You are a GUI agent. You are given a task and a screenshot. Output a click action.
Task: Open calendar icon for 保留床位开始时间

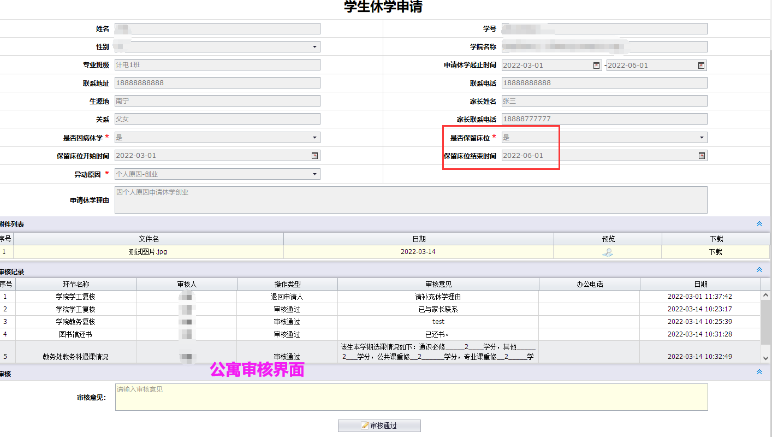point(314,156)
